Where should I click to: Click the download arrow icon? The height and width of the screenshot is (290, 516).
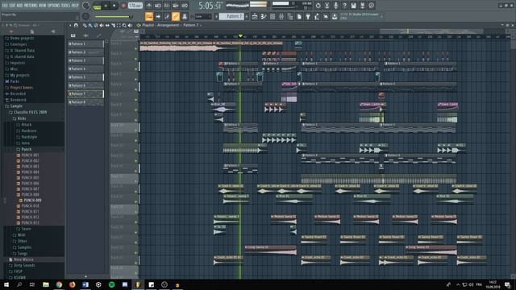335,16
